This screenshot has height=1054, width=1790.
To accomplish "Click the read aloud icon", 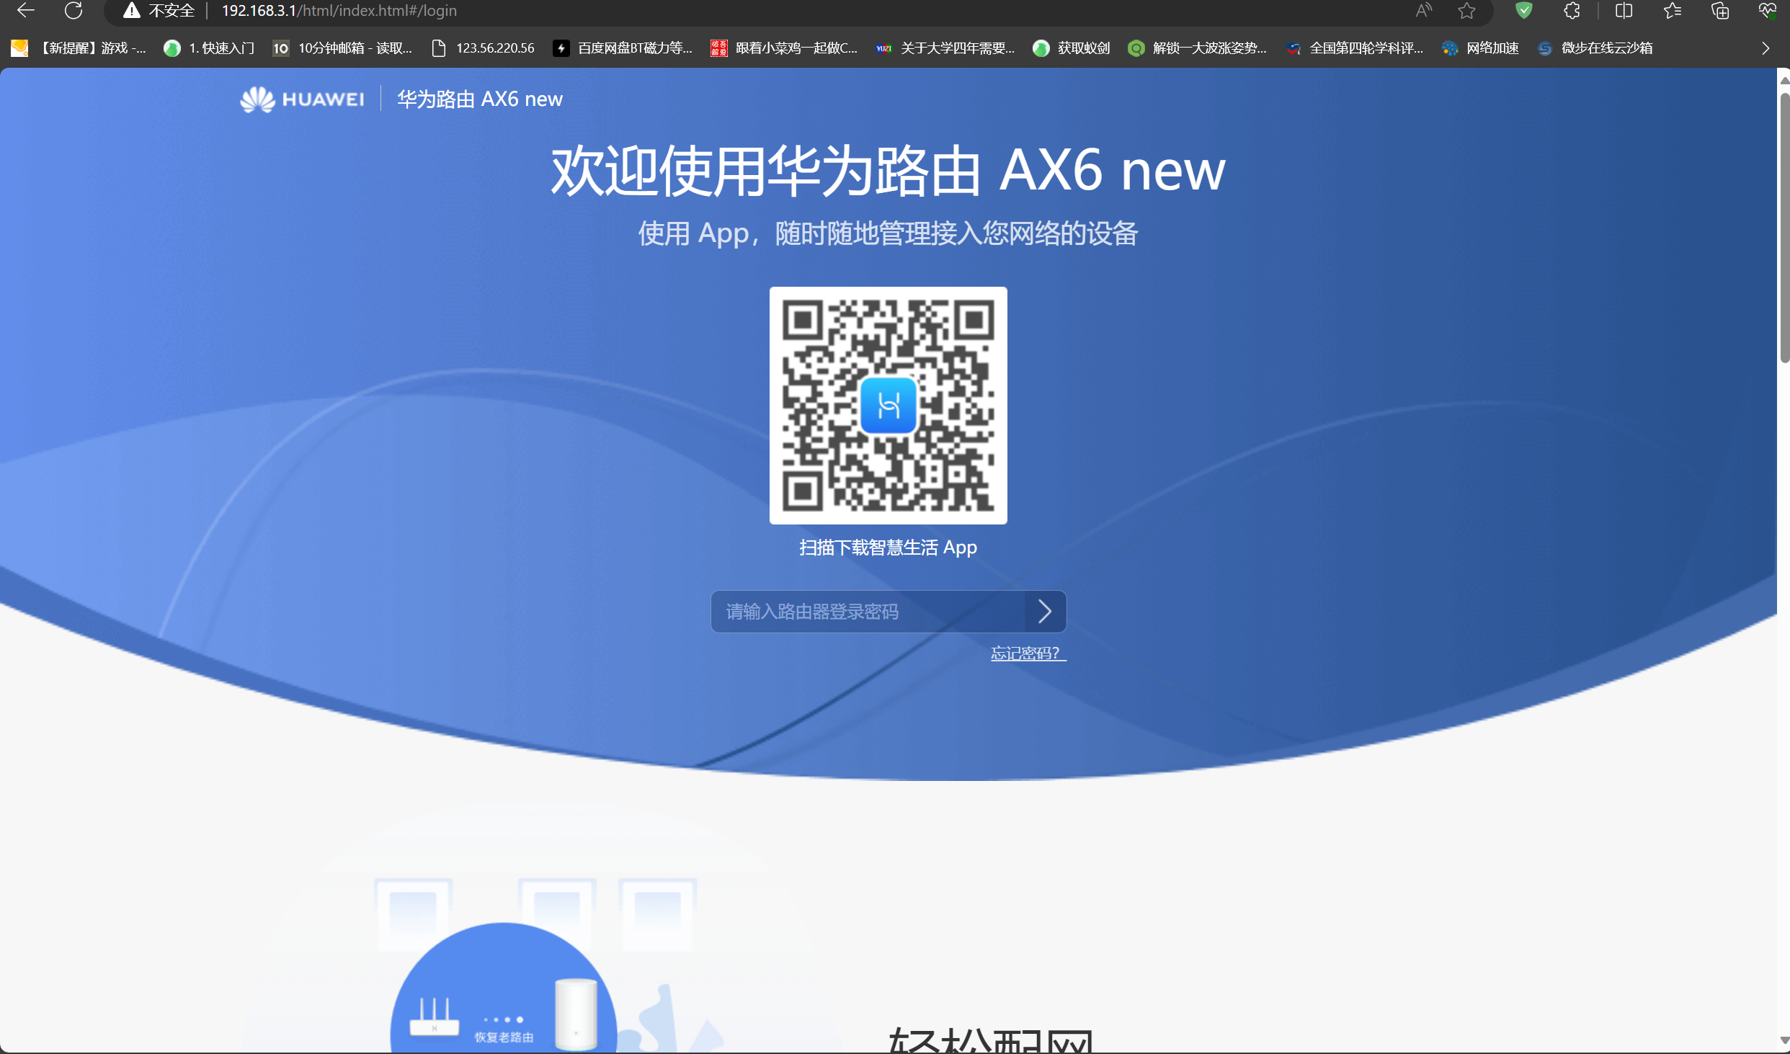I will click(1424, 11).
